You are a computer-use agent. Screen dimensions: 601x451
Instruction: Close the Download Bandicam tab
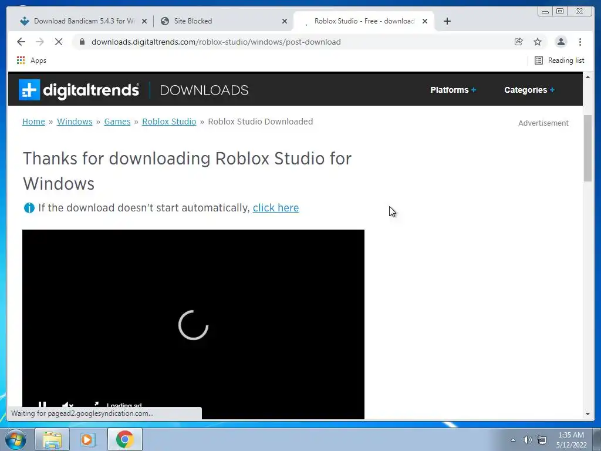pyautogui.click(x=144, y=21)
